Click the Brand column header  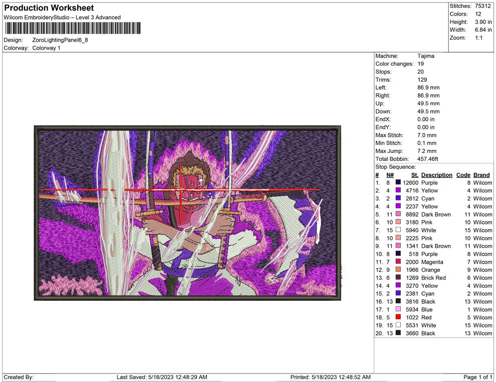tap(481, 175)
